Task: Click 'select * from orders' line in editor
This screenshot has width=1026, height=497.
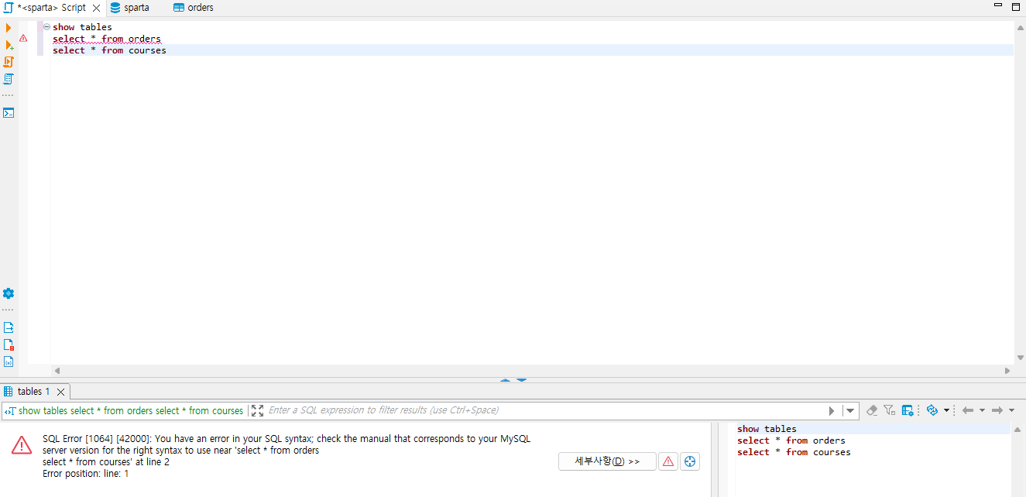Action: click(x=107, y=39)
